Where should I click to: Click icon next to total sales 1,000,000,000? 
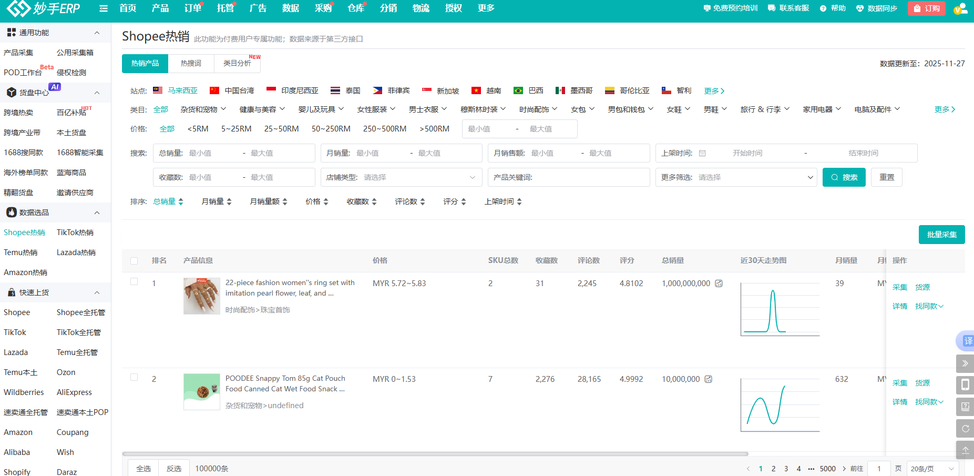click(719, 283)
